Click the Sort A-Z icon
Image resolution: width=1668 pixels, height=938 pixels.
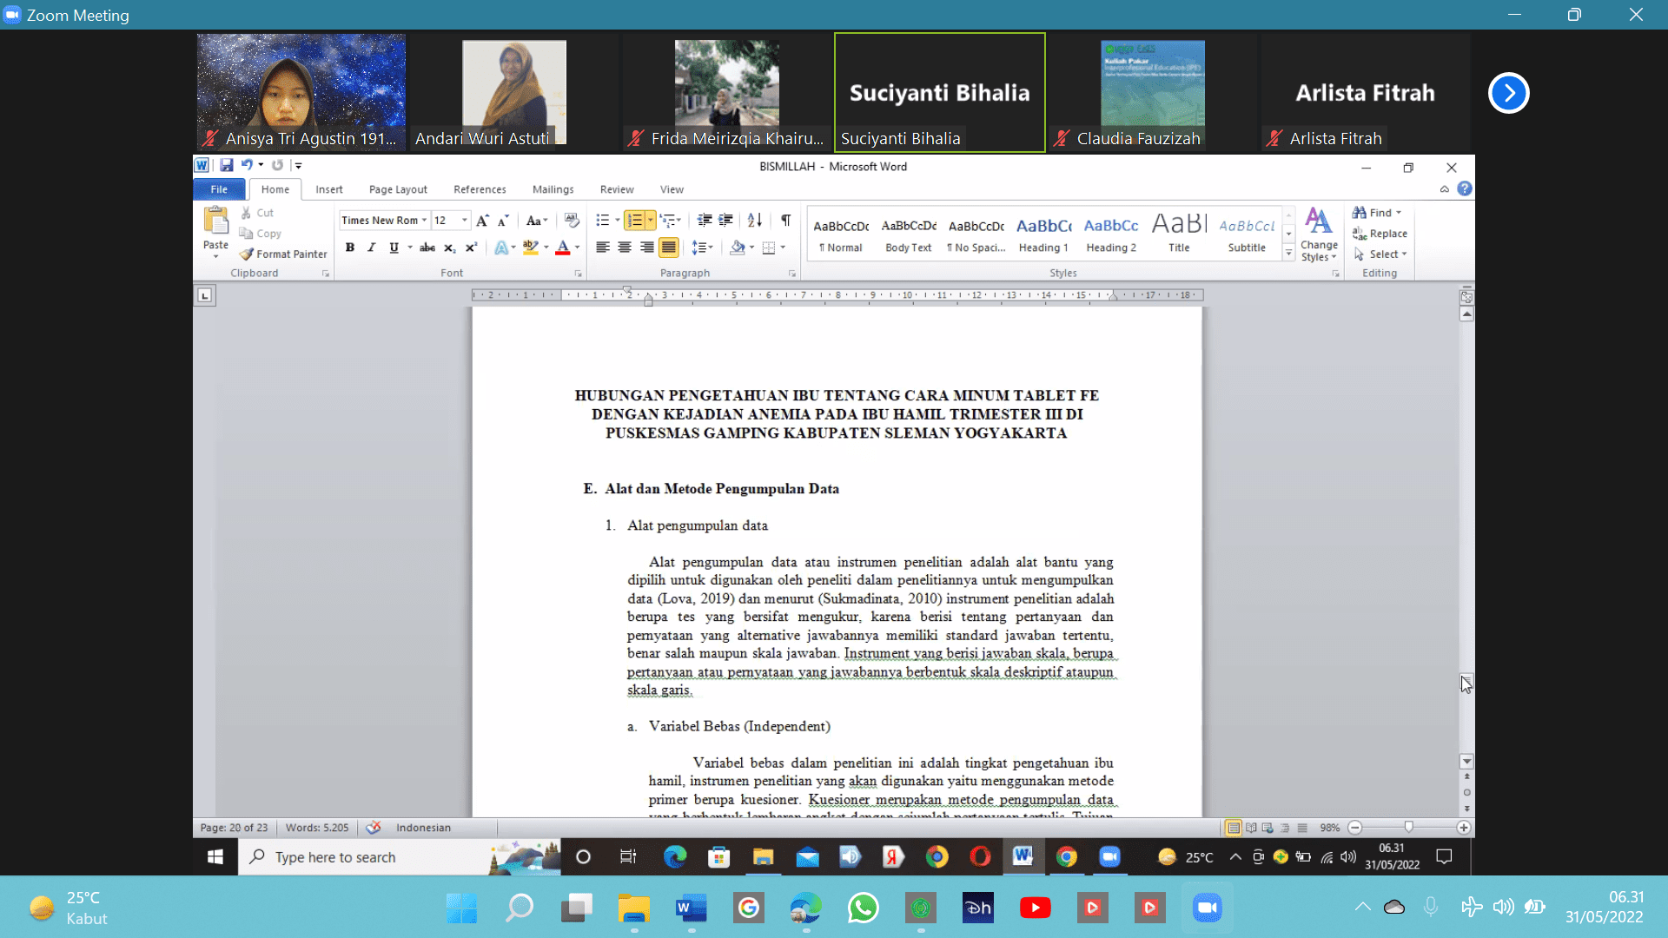[x=755, y=221]
